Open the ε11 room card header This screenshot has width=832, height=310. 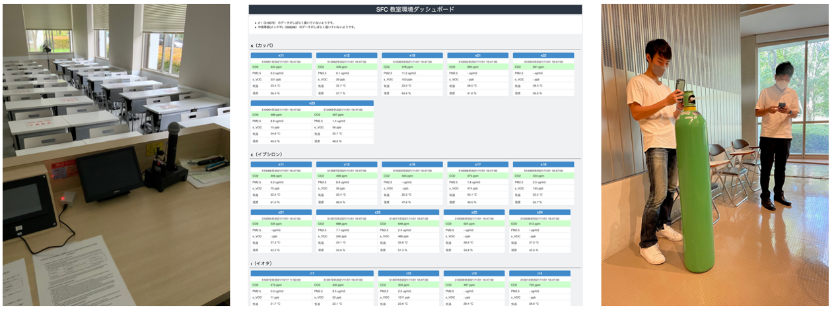pyautogui.click(x=281, y=165)
